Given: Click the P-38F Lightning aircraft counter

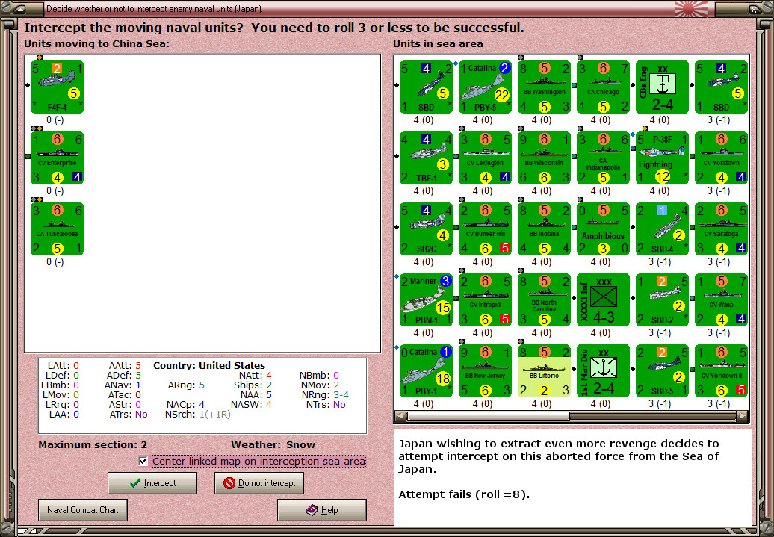Looking at the screenshot, I should click(x=662, y=158).
